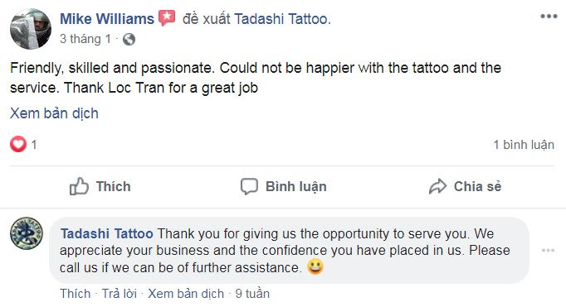Show the 1 bình luận comments count

[524, 145]
